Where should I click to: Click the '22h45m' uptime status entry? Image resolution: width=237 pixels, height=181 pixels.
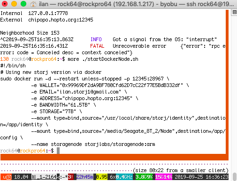point(84,177)
